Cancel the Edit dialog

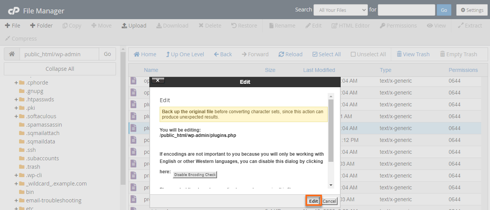pyautogui.click(x=329, y=201)
